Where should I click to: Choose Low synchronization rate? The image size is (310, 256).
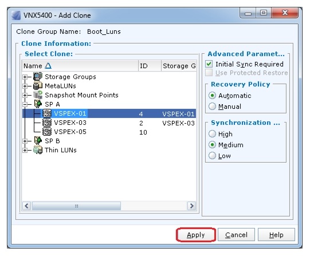tap(212, 156)
